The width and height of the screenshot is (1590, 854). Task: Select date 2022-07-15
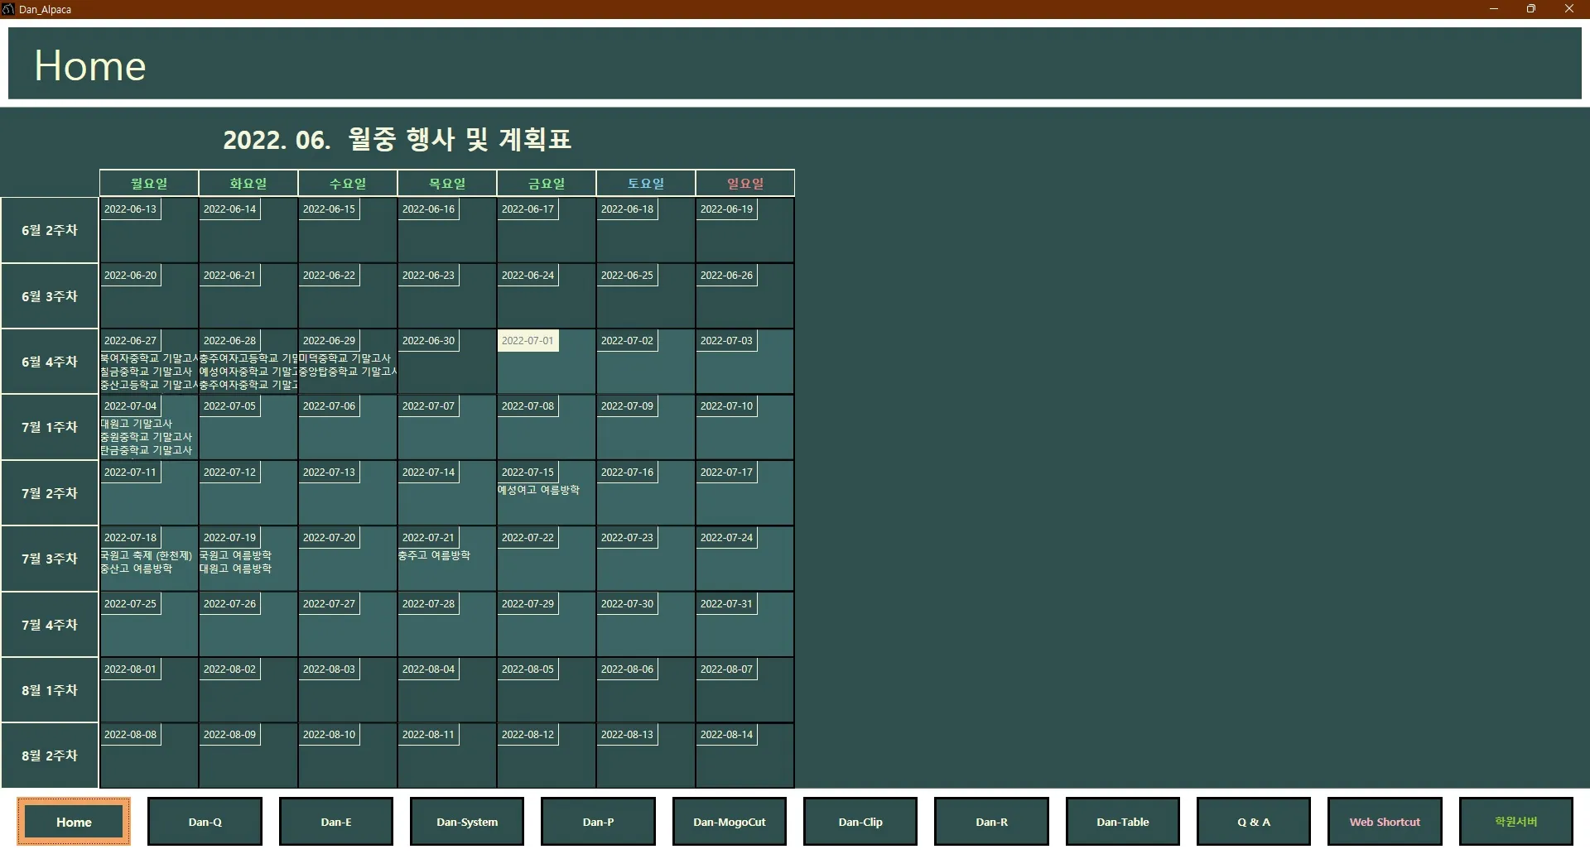pos(528,473)
